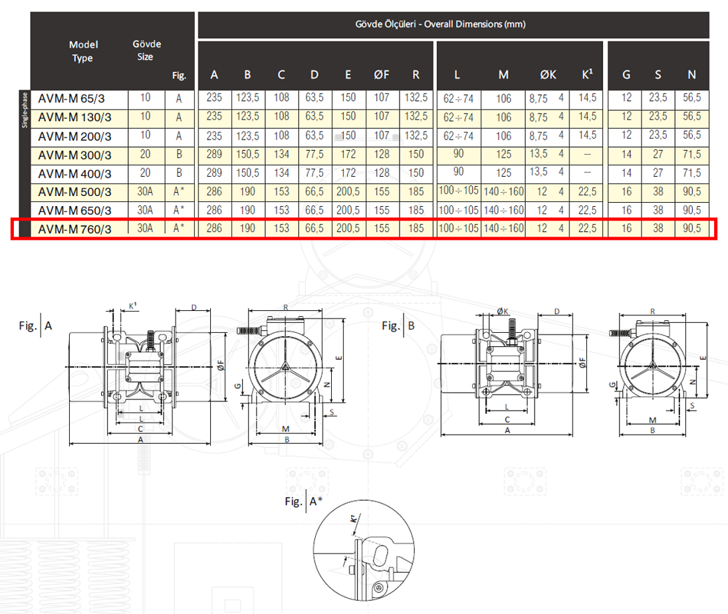The width and height of the screenshot is (728, 614).
Task: Click the 'Fig.' header in the table
Action: (179, 76)
